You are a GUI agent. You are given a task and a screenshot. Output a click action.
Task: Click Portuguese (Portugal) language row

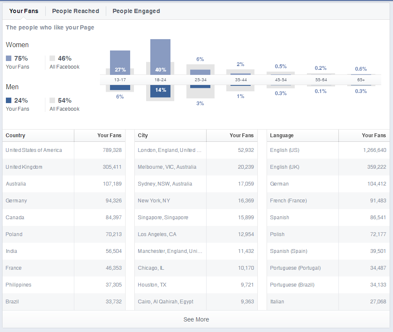coord(328,268)
